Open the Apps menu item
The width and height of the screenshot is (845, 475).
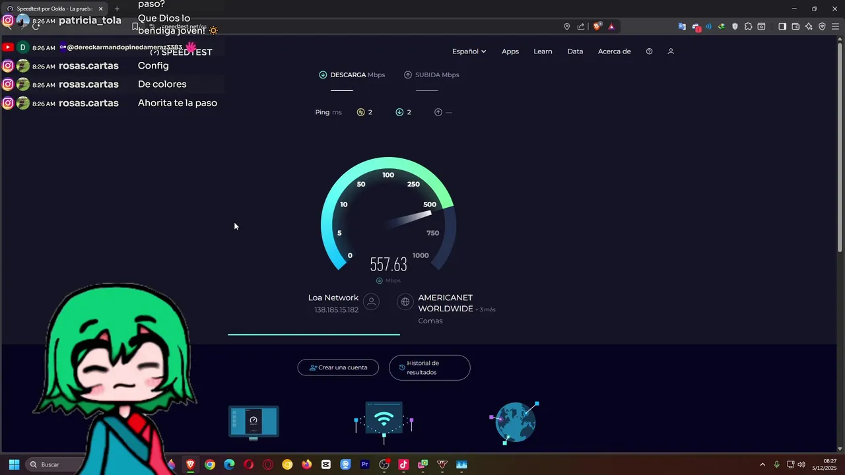coord(510,51)
